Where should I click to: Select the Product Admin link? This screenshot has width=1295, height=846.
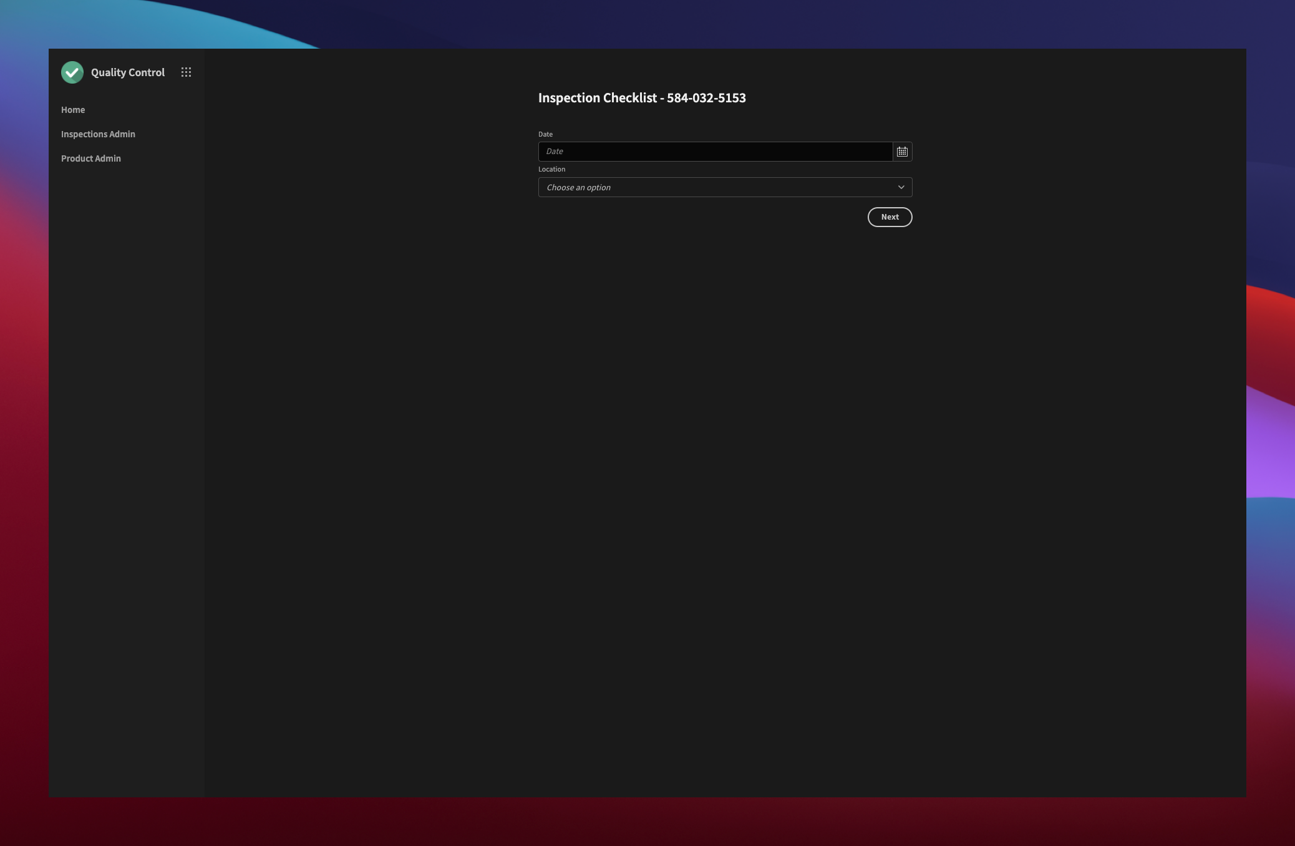(90, 158)
